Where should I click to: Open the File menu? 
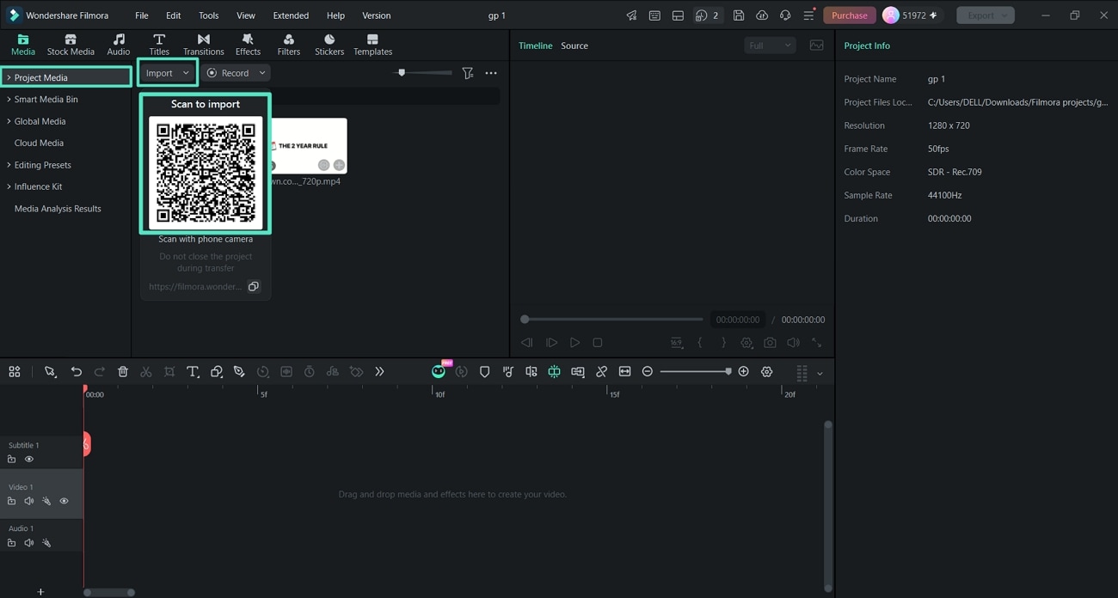(x=142, y=15)
